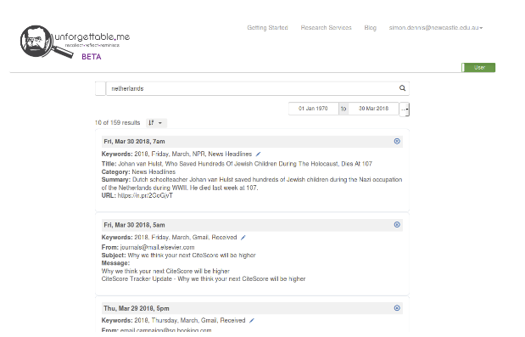
Task: Click circle icon on Thu 5pm entry
Action: click(397, 308)
